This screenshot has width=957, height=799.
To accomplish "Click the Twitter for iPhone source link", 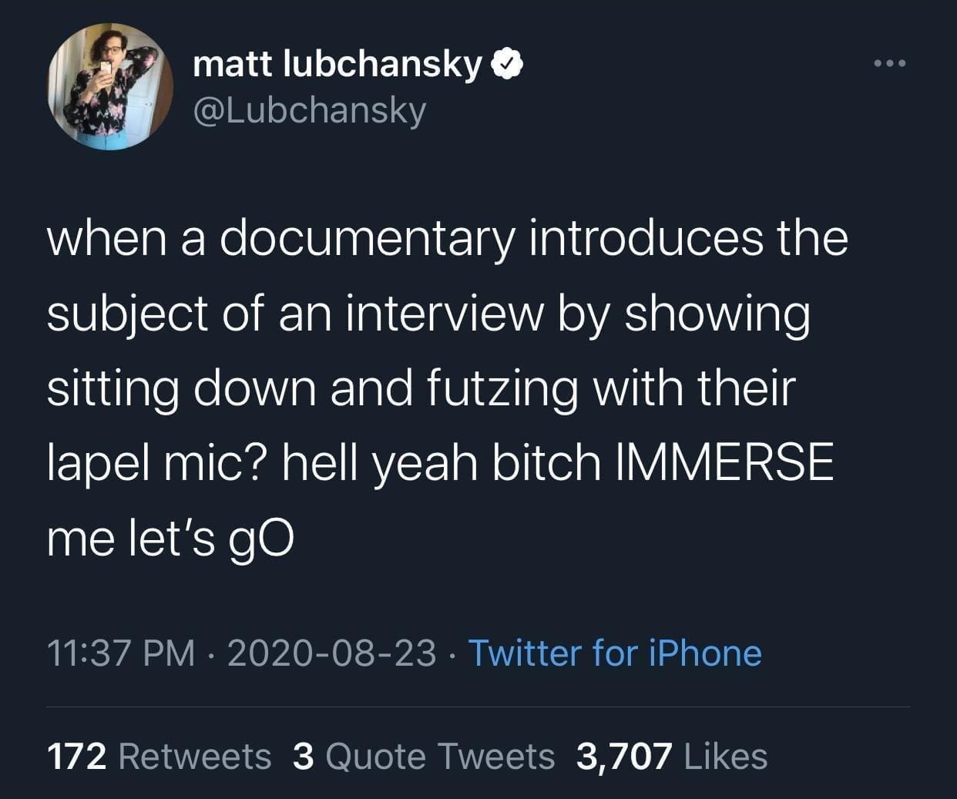I will click(x=614, y=653).
